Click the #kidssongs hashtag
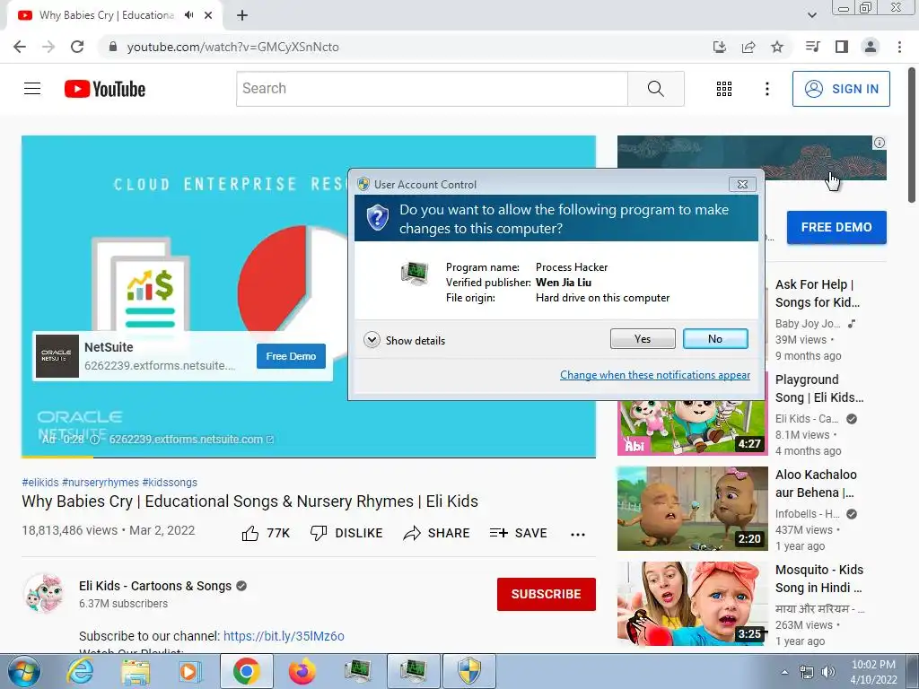The width and height of the screenshot is (919, 689). pyautogui.click(x=170, y=482)
